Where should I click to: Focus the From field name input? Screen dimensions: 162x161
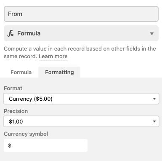pos(81,14)
